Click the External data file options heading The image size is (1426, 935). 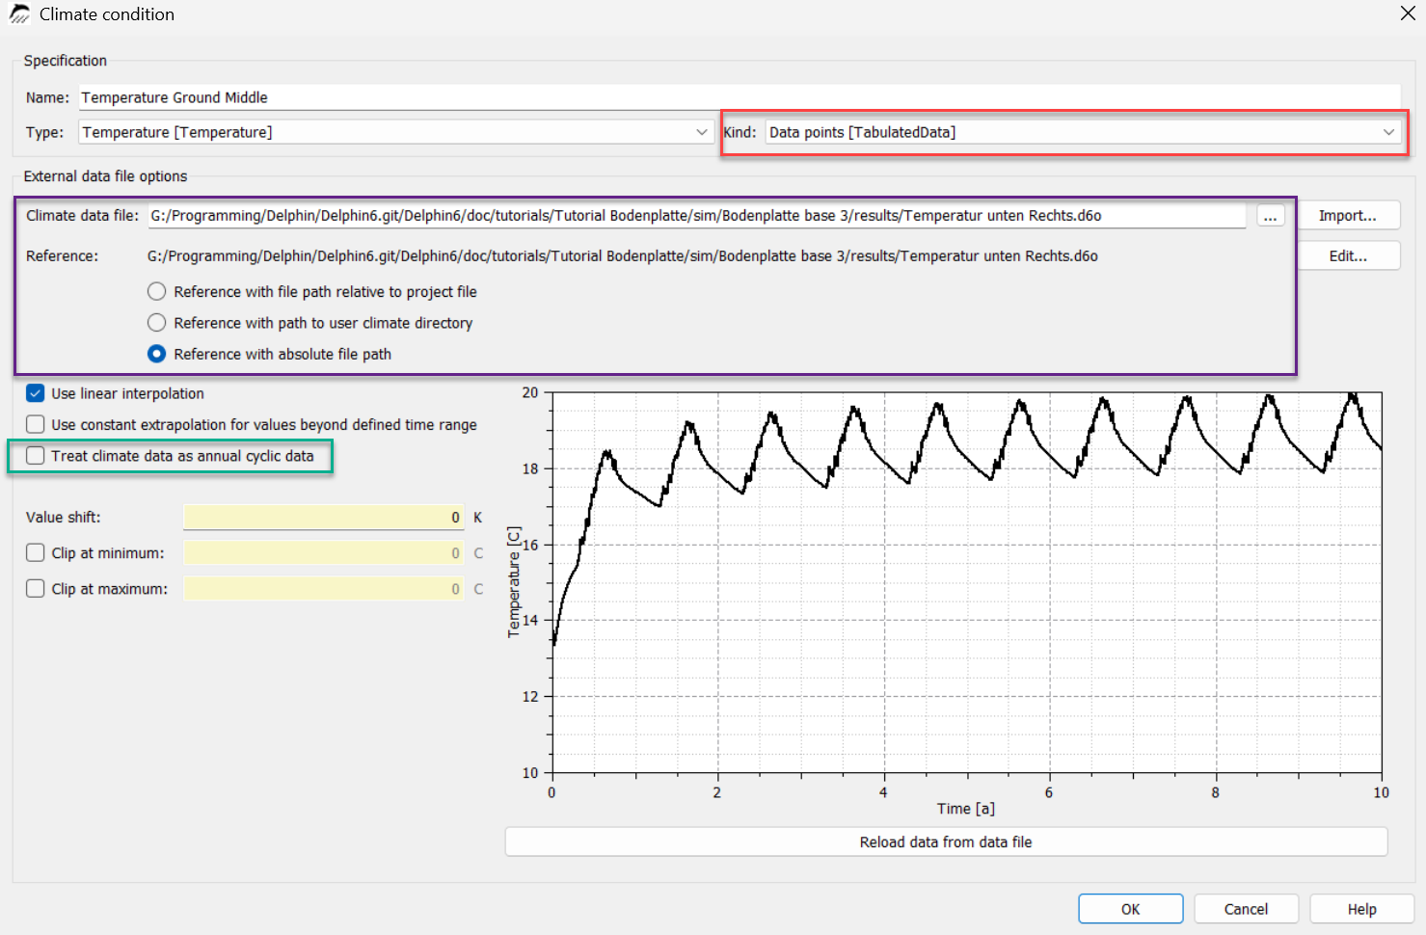tap(105, 176)
